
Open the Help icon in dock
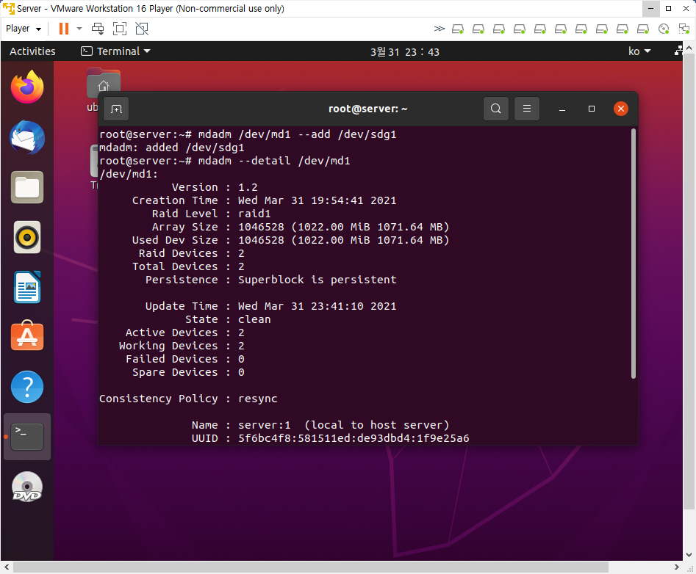pos(27,387)
